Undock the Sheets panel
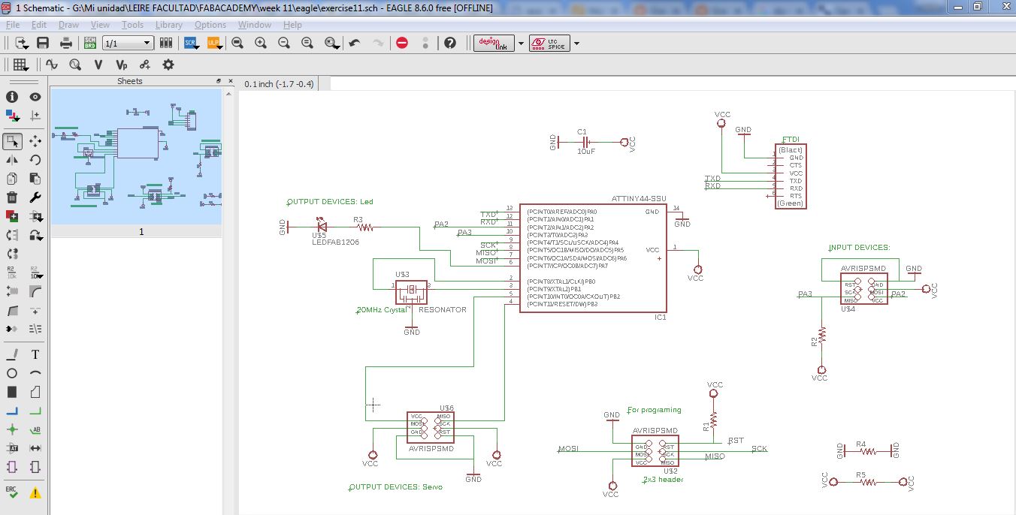Viewport: 1016px width, 515px height. tap(219, 81)
